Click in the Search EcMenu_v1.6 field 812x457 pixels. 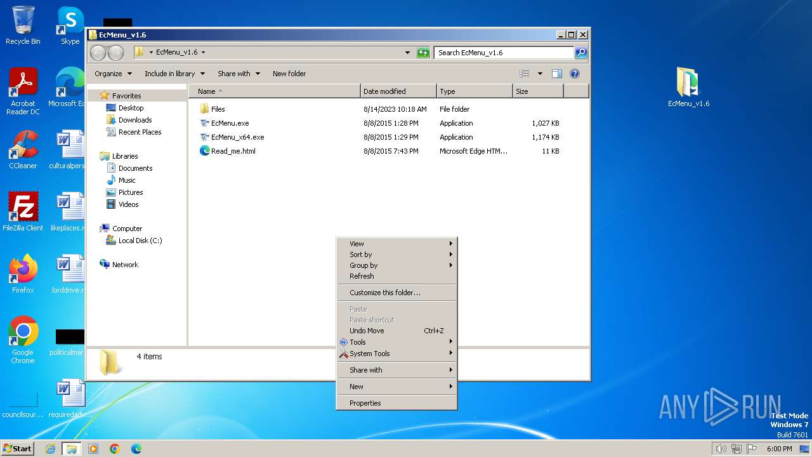pos(504,53)
